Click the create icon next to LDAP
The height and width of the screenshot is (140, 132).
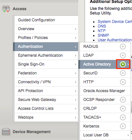[x=123, y=55]
